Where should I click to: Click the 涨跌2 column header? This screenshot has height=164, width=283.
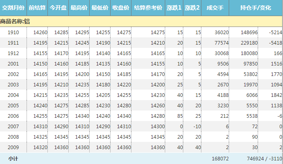(192, 8)
